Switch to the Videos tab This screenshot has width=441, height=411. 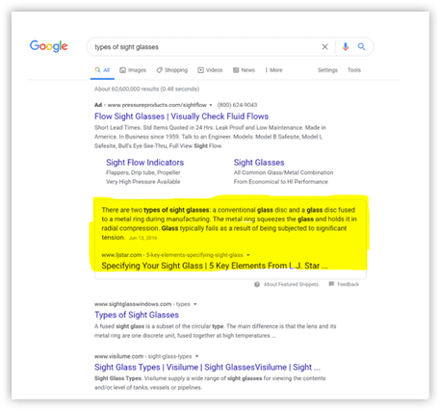coord(210,70)
